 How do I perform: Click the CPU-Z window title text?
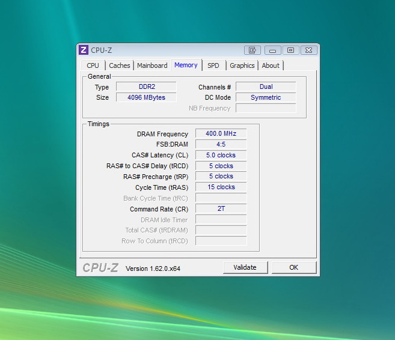pyautogui.click(x=101, y=50)
